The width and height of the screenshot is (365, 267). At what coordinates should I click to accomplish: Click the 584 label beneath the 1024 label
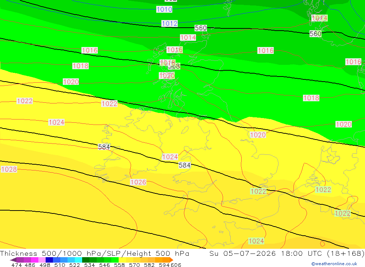click(x=185, y=165)
